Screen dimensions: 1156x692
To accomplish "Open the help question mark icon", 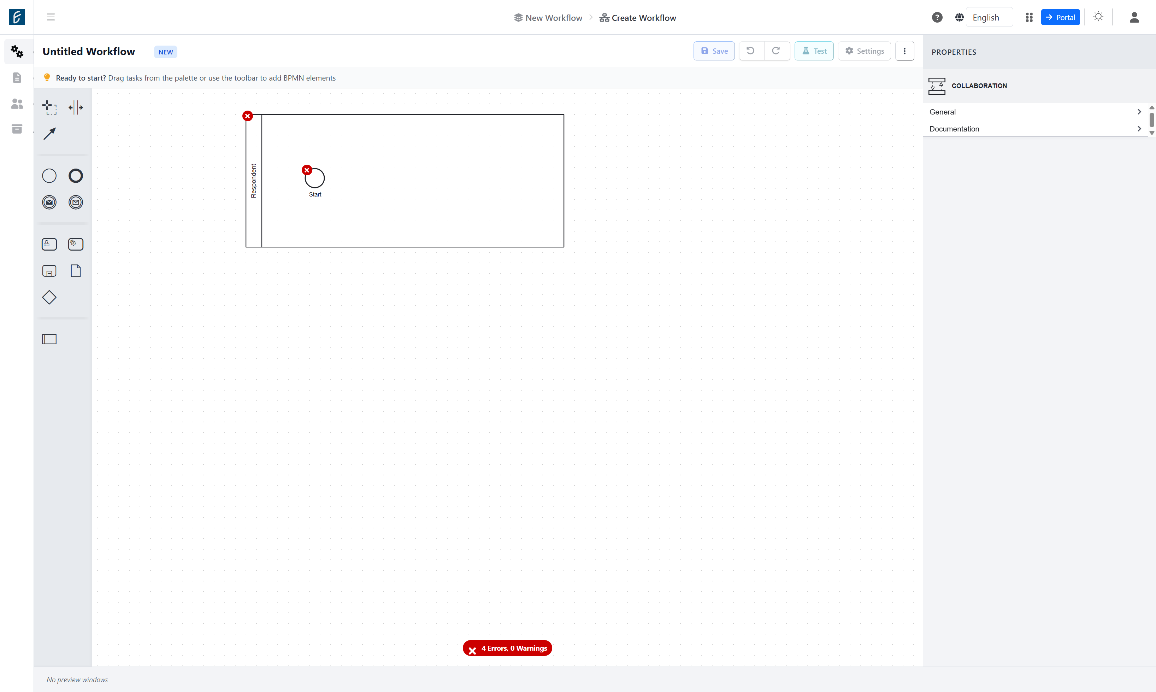I will (937, 17).
